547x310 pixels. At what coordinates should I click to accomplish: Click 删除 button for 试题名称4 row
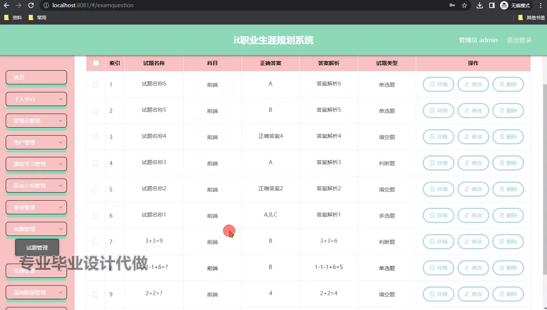[x=508, y=137]
